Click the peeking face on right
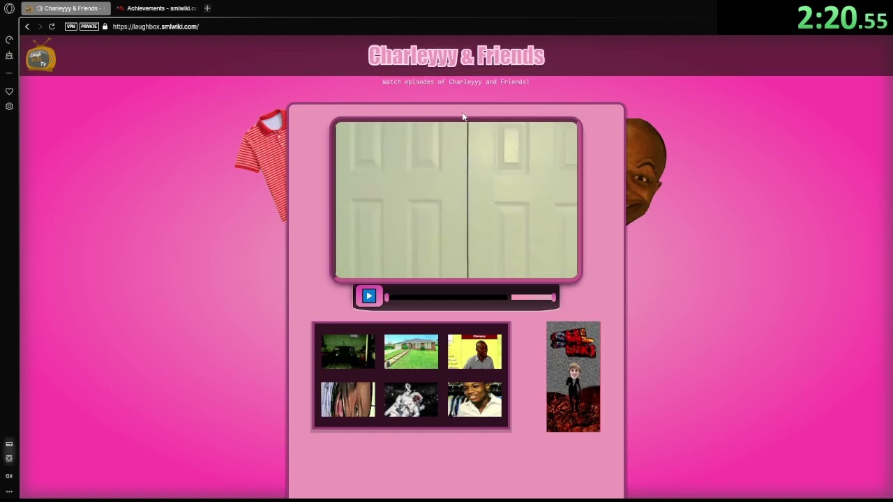 pyautogui.click(x=645, y=172)
